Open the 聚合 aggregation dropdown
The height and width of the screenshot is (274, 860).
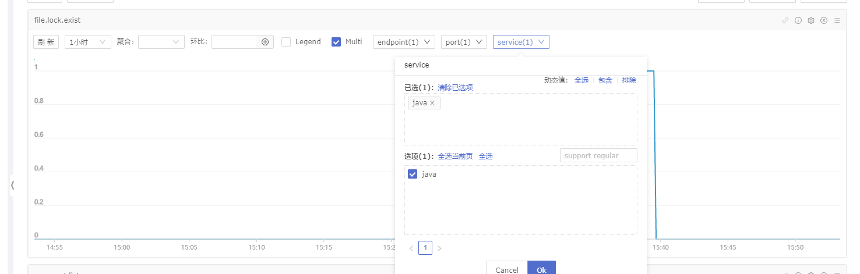coord(161,42)
